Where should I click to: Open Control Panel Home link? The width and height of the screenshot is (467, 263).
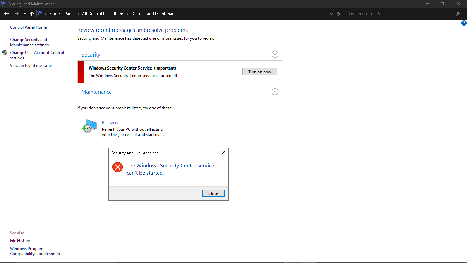point(28,27)
